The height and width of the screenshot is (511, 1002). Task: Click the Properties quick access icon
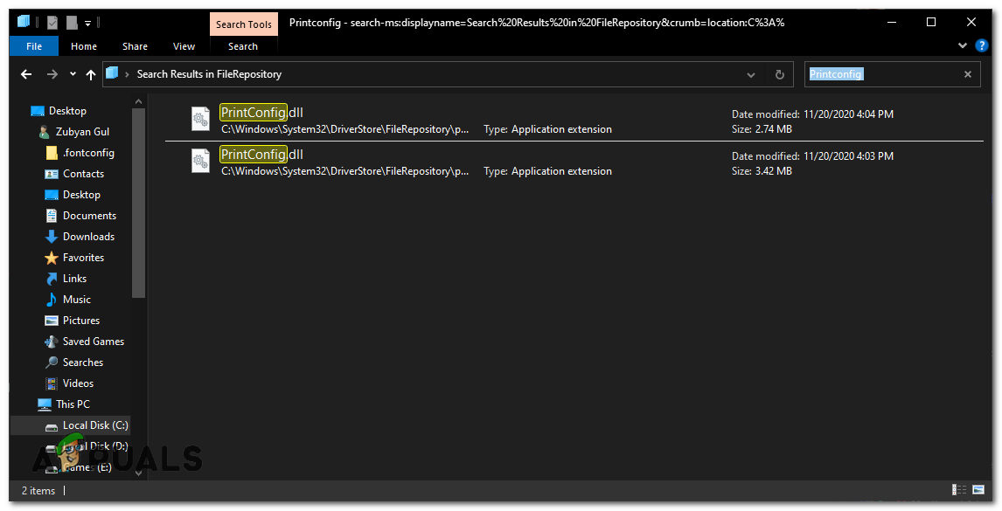pyautogui.click(x=52, y=23)
